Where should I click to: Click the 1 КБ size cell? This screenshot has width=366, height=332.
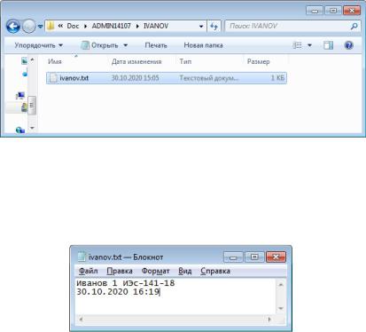[277, 78]
